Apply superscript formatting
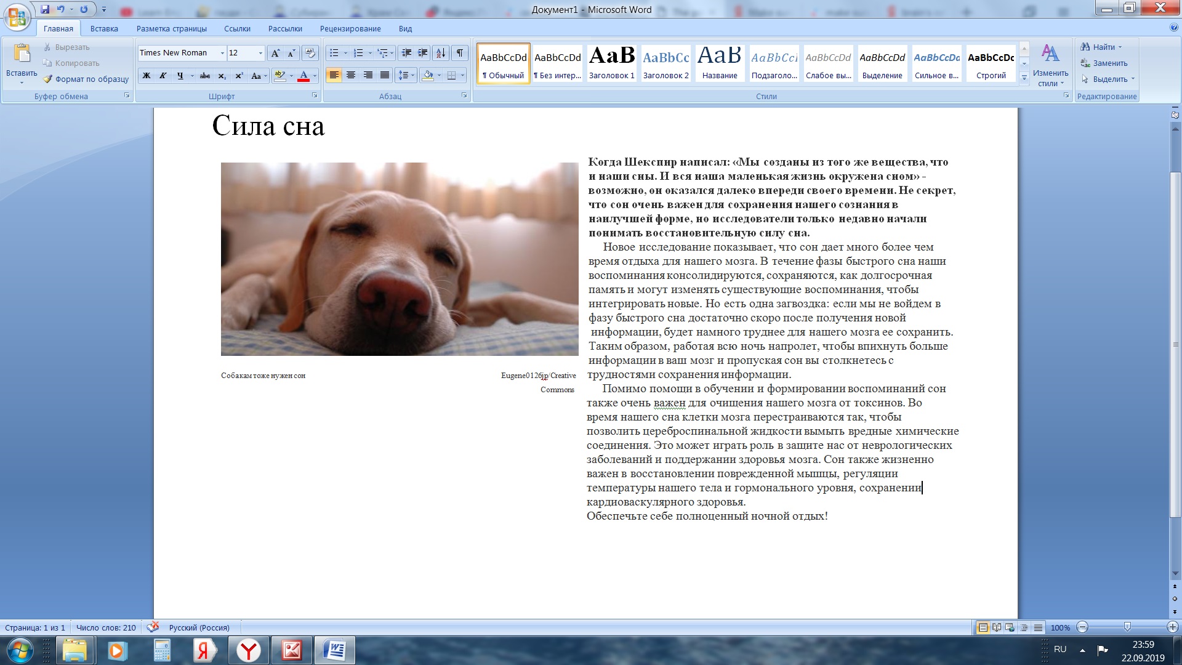 tap(239, 76)
